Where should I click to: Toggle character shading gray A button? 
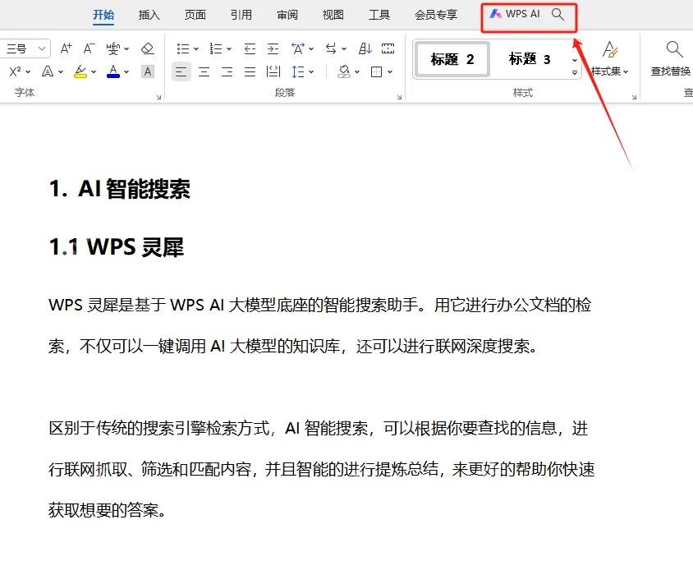148,71
